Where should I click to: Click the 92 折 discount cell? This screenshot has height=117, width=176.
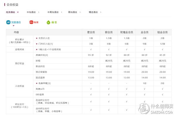coord(109,55)
